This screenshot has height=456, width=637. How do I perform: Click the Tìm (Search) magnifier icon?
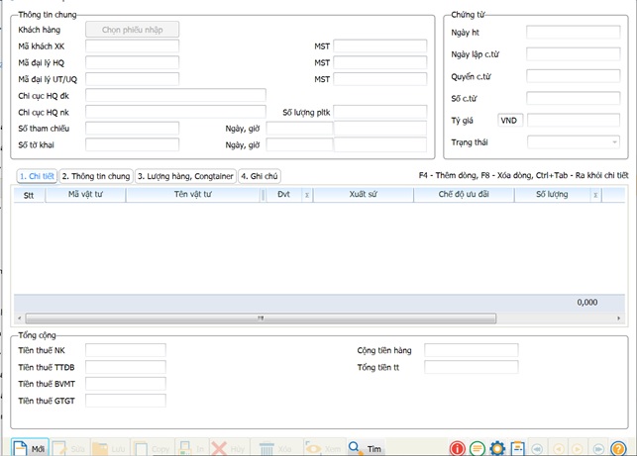[x=355, y=448]
